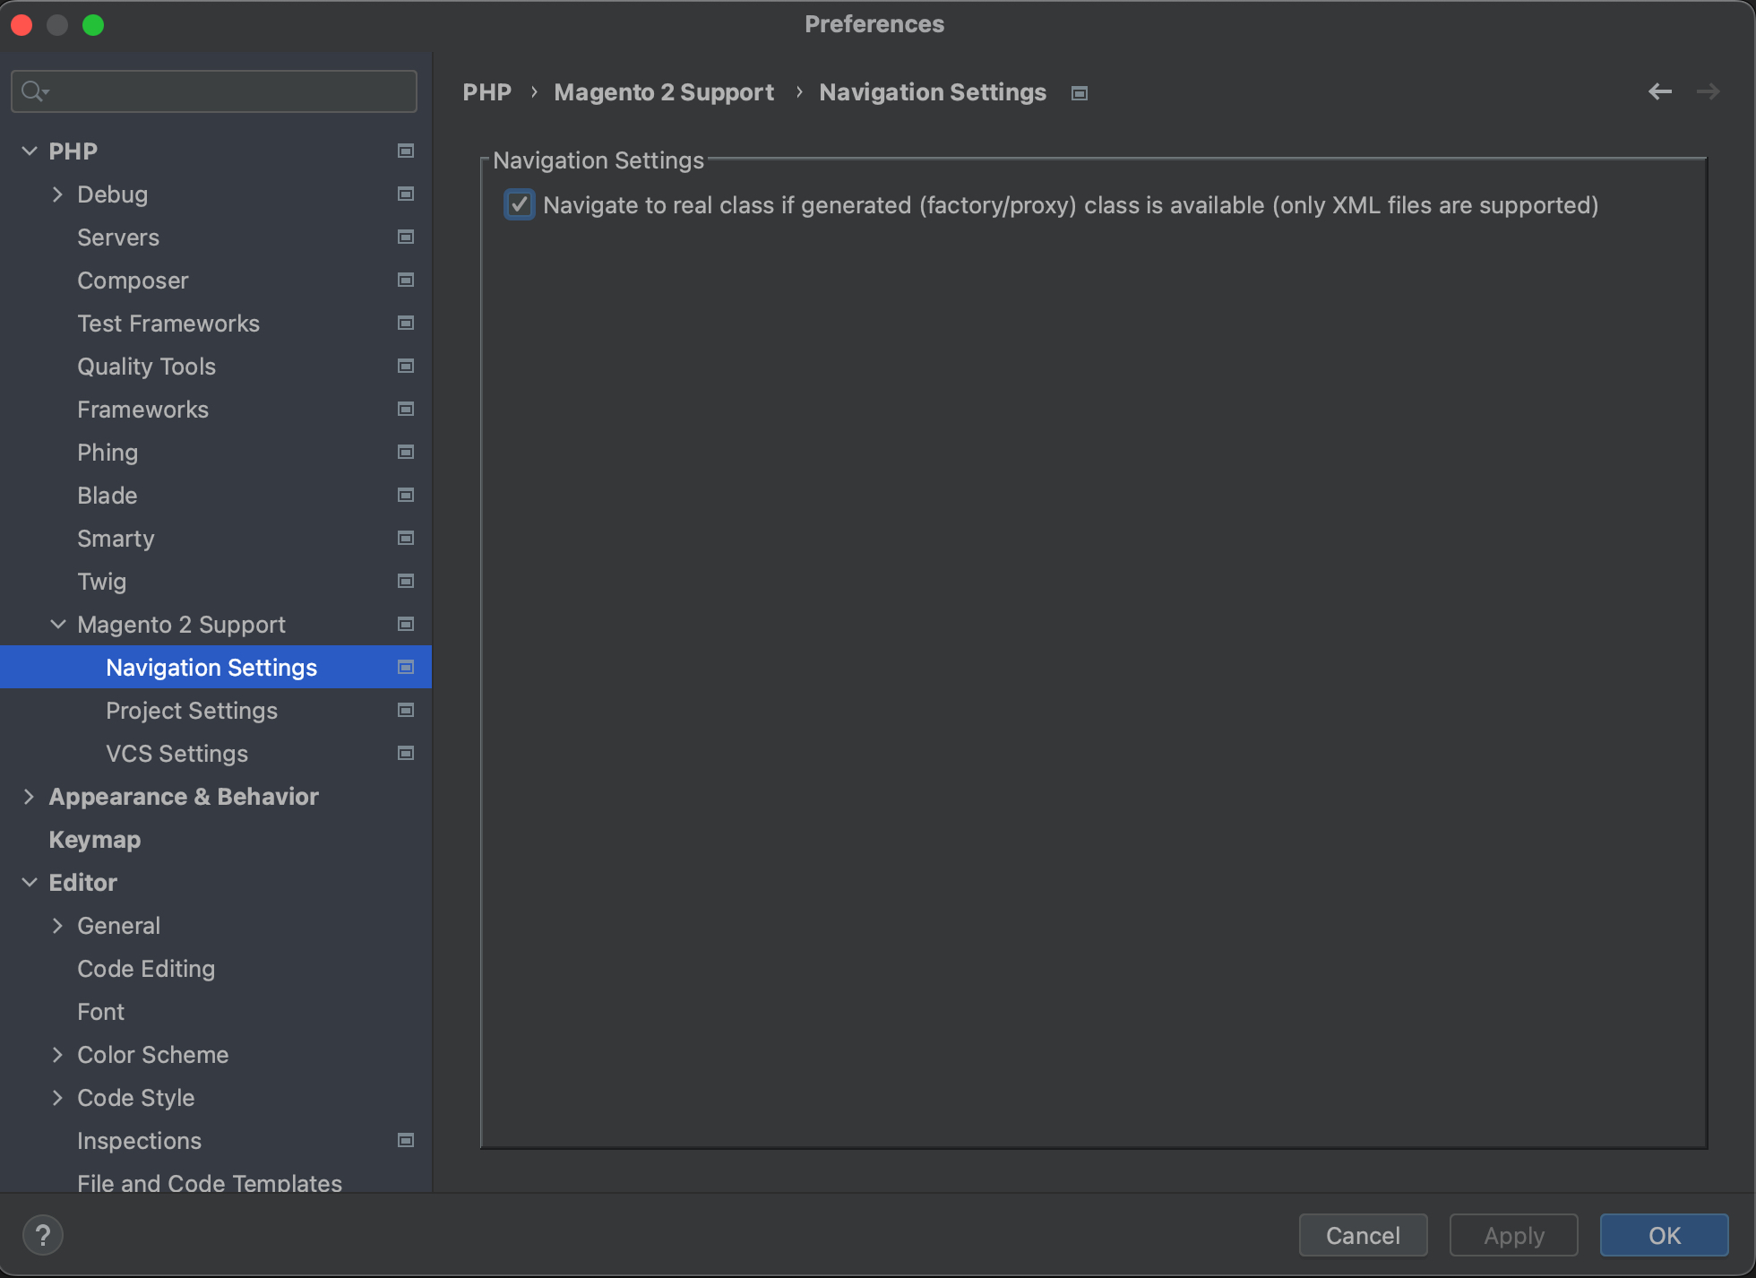The height and width of the screenshot is (1278, 1756).
Task: Go forward using the right arrow icon
Action: 1709,91
